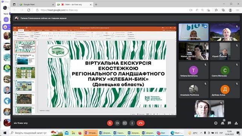Open the 29°C weather widget in taskbar
This screenshot has height=136, width=242.
tap(193, 133)
